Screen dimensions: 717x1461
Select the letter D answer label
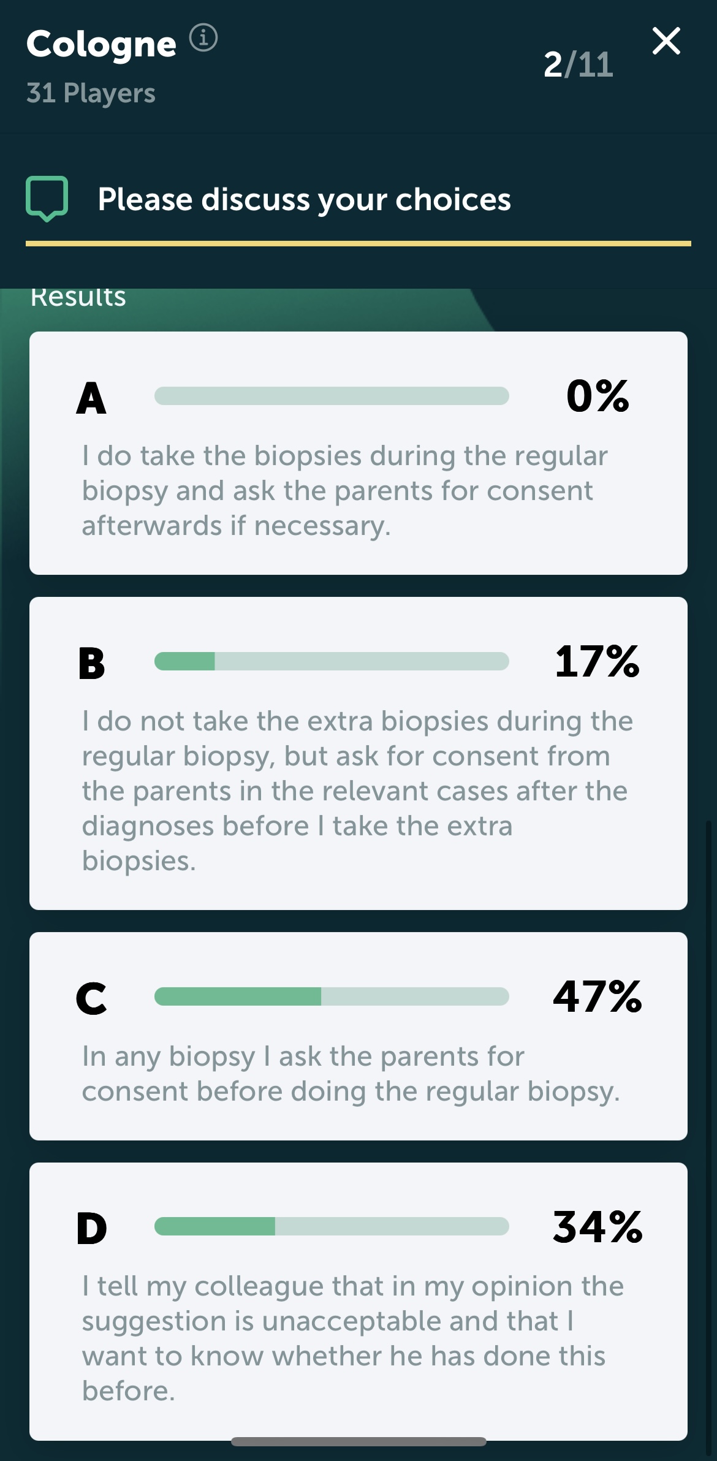(92, 1228)
